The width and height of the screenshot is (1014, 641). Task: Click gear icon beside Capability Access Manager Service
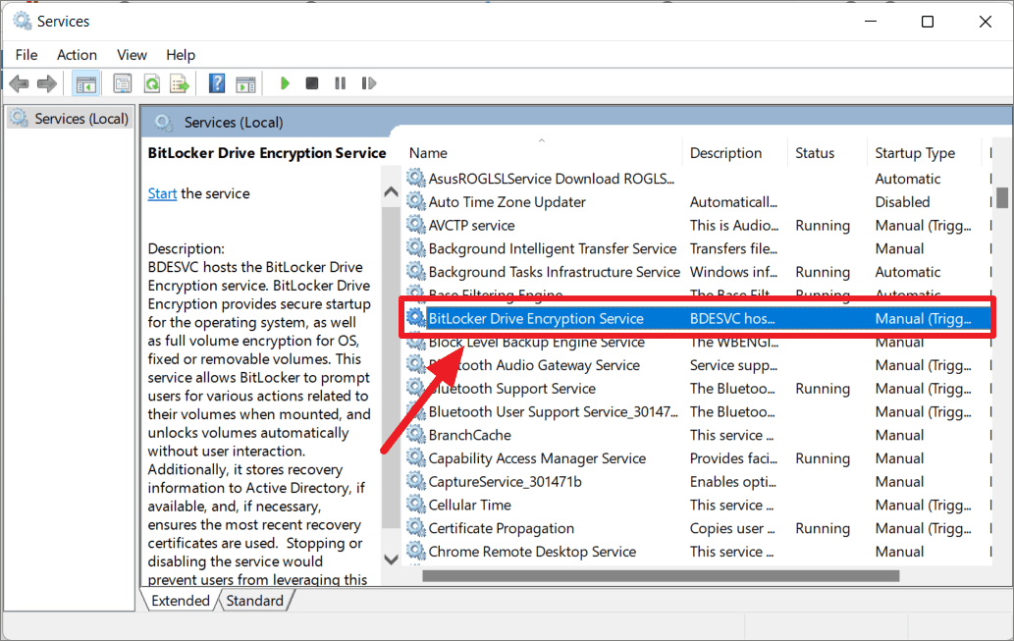coord(415,457)
